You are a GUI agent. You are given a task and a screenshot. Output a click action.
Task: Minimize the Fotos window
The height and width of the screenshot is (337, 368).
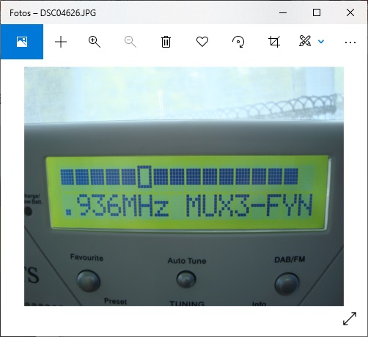pos(283,12)
